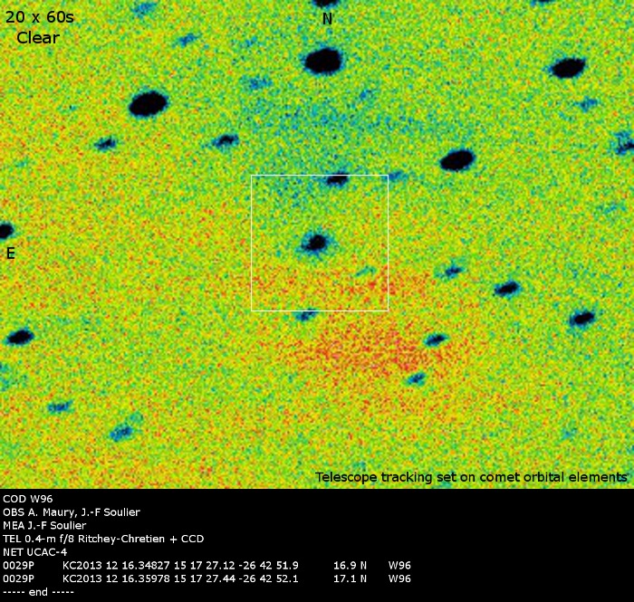The image size is (634, 602).
Task: Click the comet nucleus inside the white box
Action: point(316,243)
